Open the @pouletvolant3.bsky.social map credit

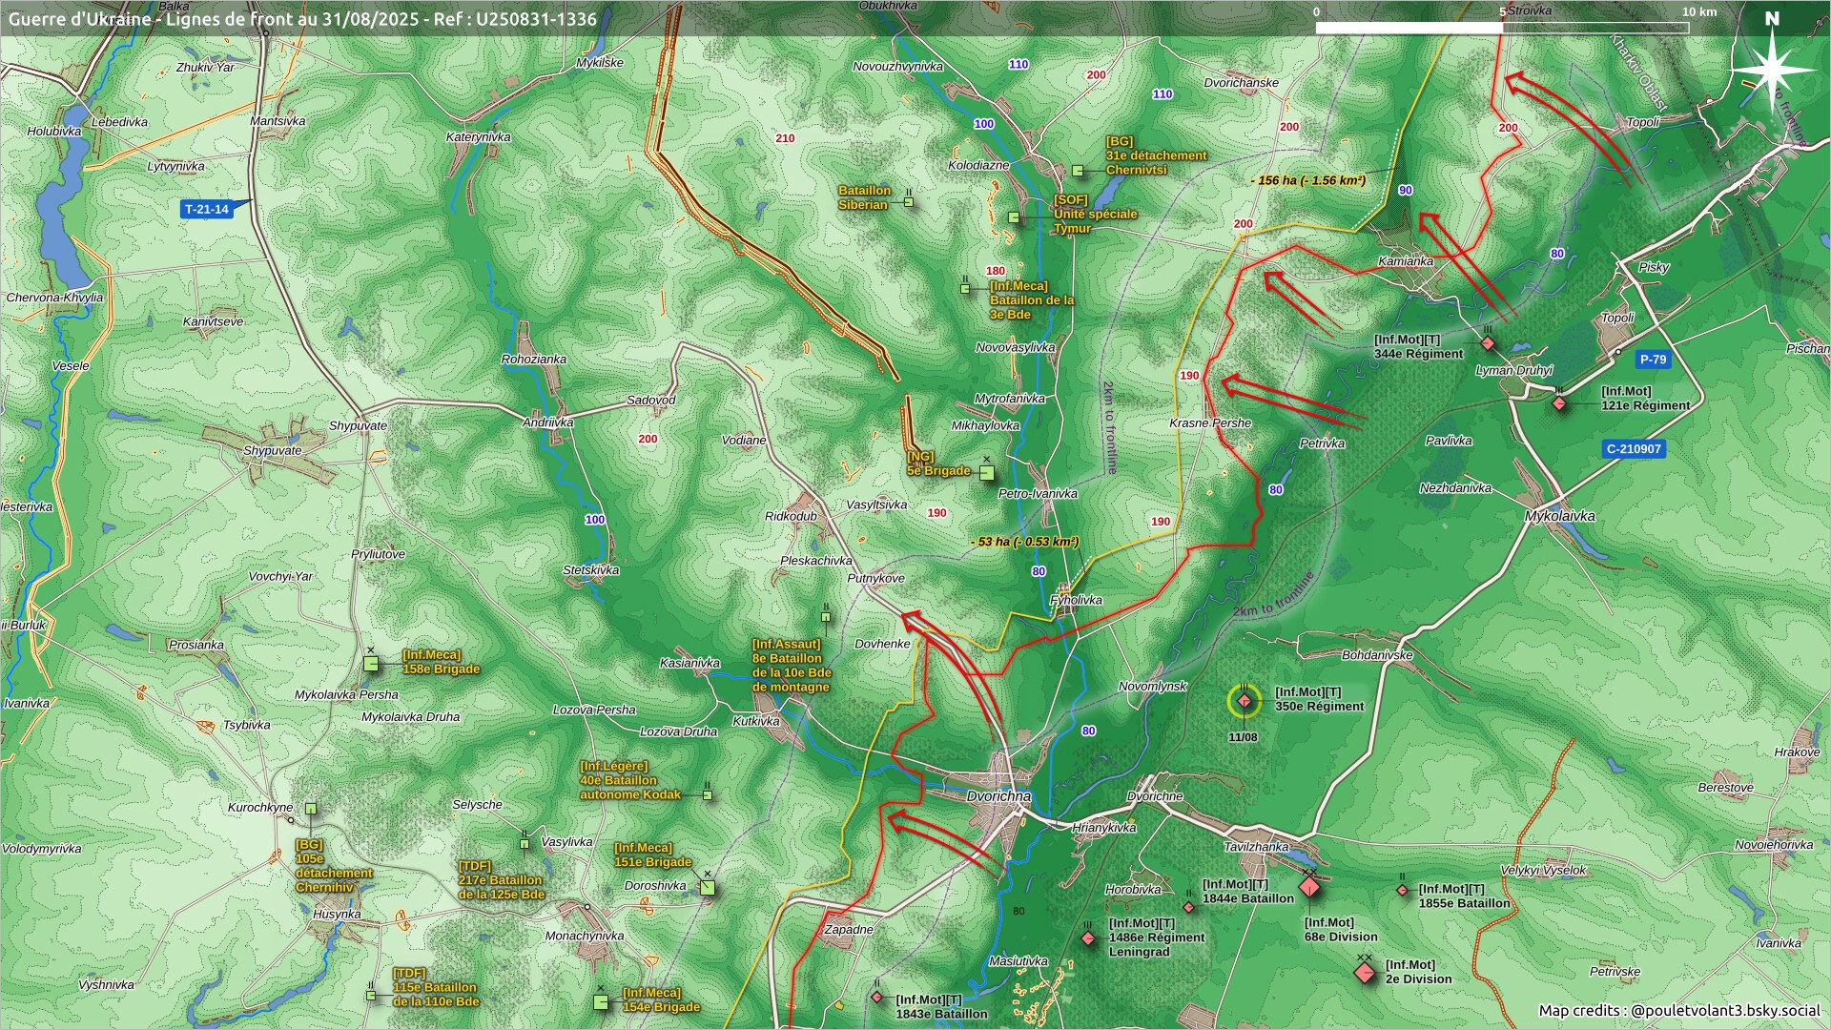click(1725, 1010)
